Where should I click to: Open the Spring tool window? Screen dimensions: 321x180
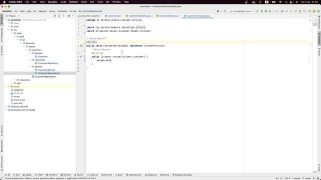pyautogui.click(x=165, y=175)
